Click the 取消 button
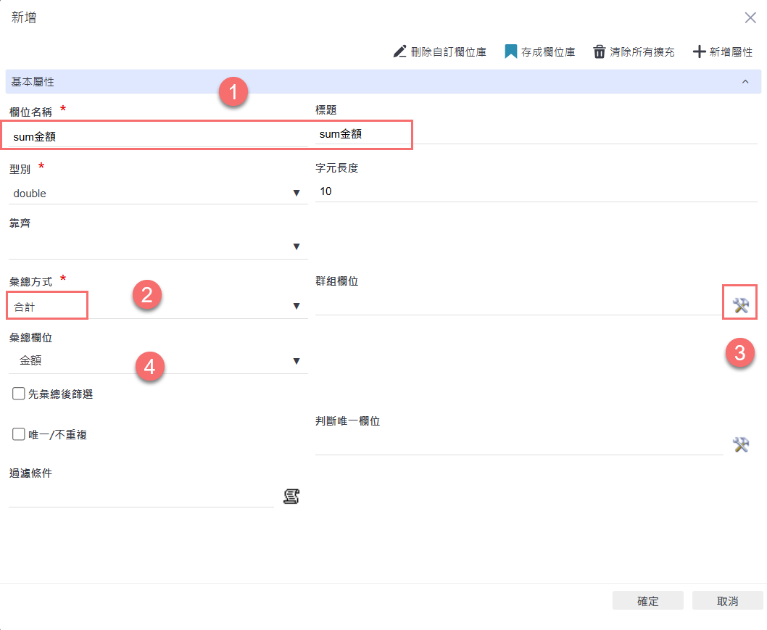This screenshot has height=630, width=767. coord(727,601)
